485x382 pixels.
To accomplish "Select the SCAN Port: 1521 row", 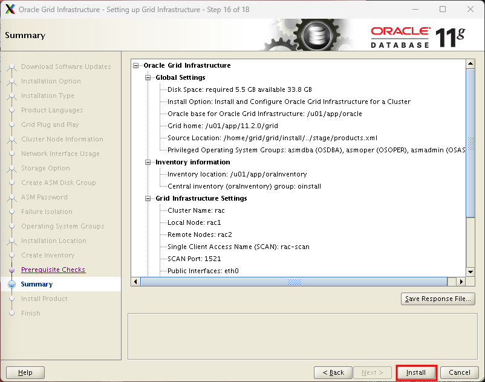I will 194,259.
